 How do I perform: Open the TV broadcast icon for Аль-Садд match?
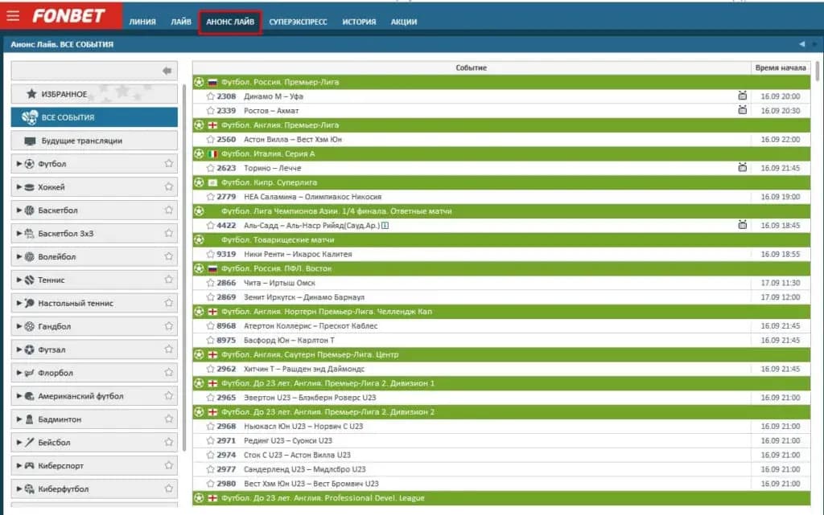click(x=742, y=224)
